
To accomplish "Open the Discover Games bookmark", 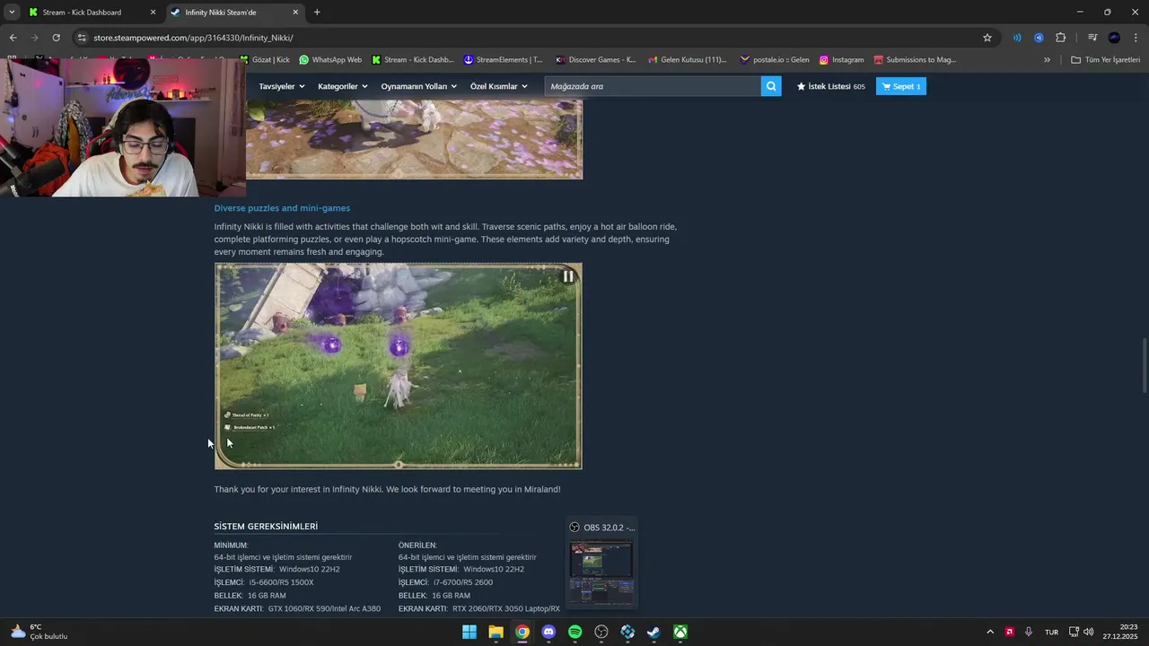I will coord(595,60).
